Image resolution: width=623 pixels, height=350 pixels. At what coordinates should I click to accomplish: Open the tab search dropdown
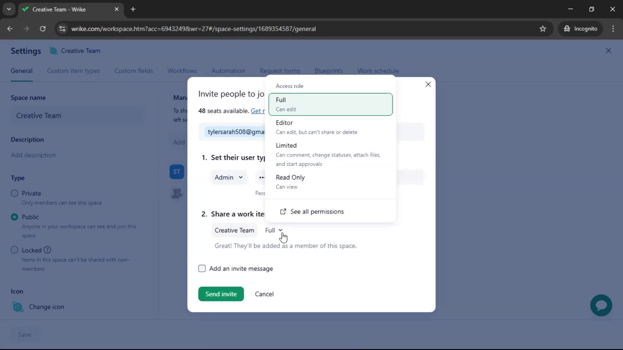(9, 9)
